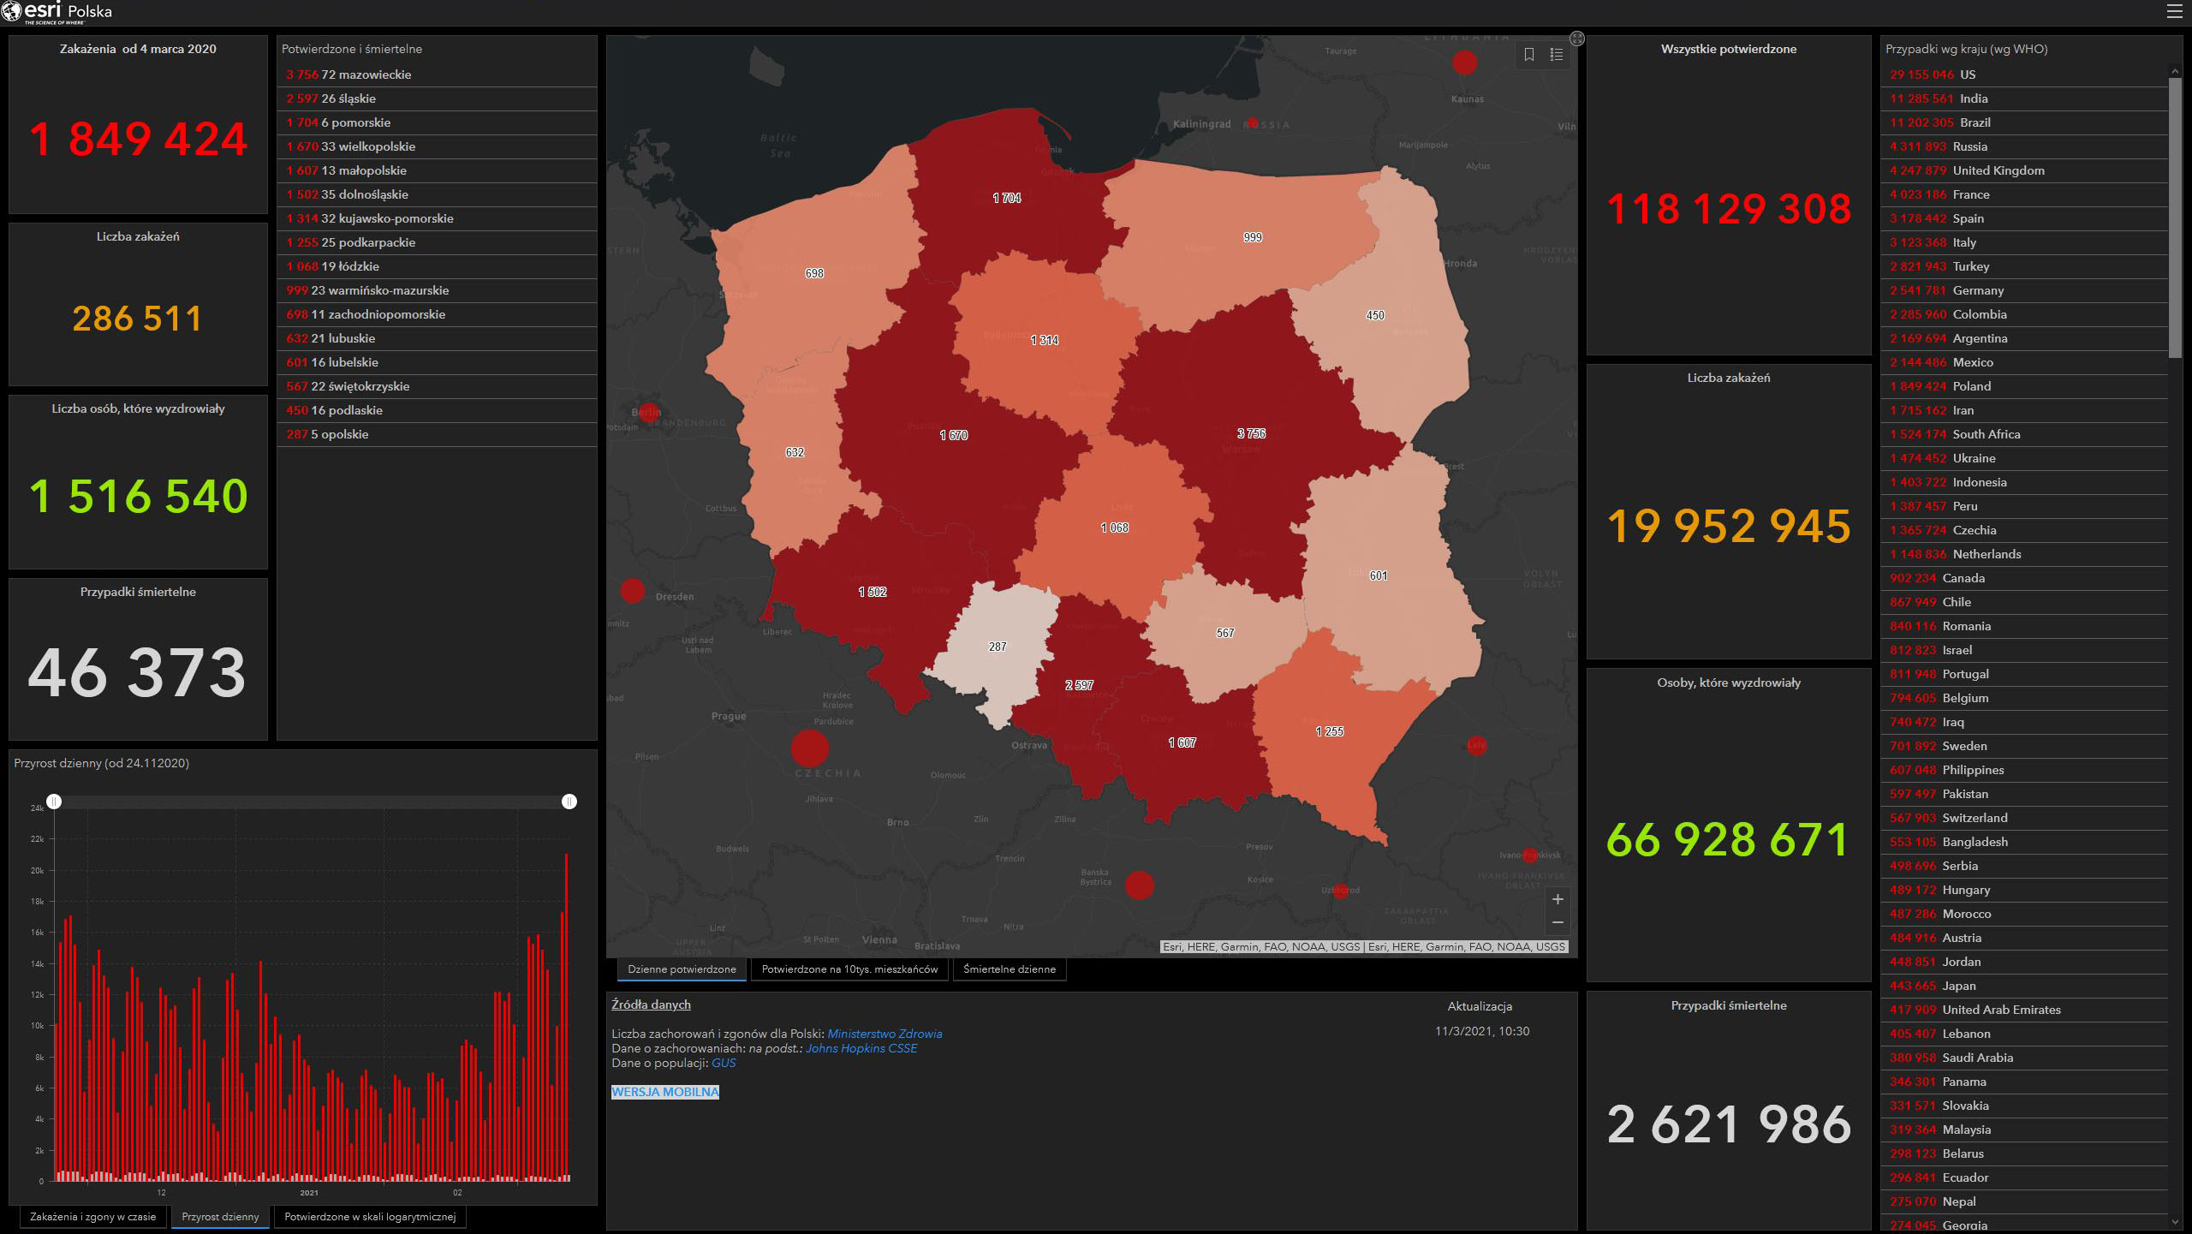
Task: Open the hamburger menu in the header
Action: pos(2175,11)
